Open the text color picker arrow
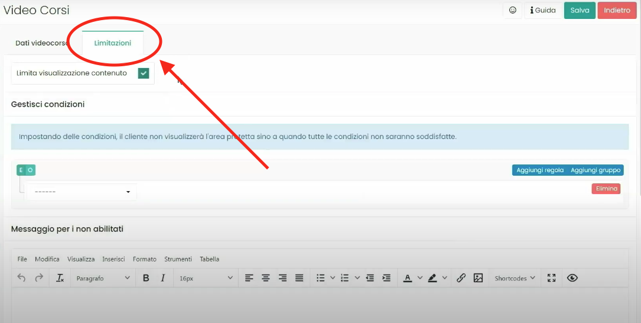 420,278
